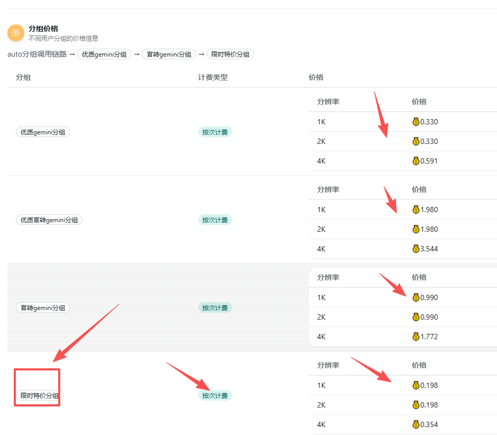Viewport: 497px width, 435px height.
Task: Click the 4K resolution row priced 0.354
Action: point(370,424)
